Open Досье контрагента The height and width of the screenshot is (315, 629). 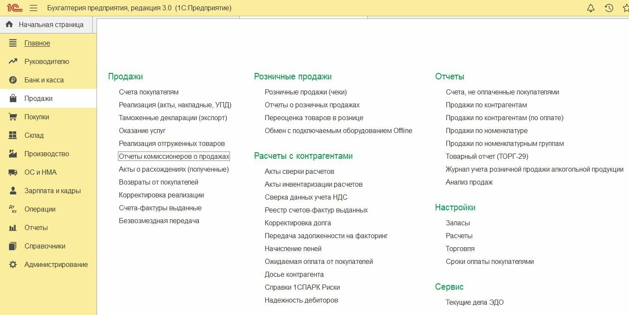point(294,274)
